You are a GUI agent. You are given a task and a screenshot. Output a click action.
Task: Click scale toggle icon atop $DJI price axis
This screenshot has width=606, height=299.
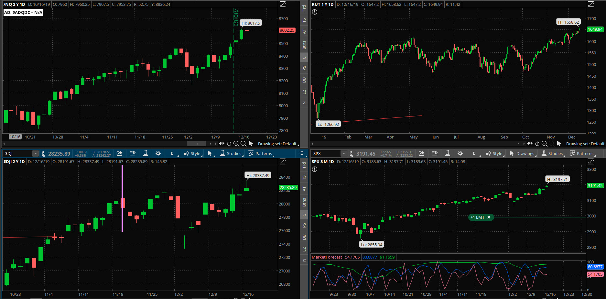(x=283, y=161)
